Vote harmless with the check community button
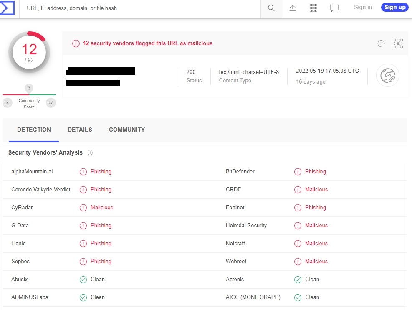Screen dimensions: 412x310 click(x=51, y=103)
